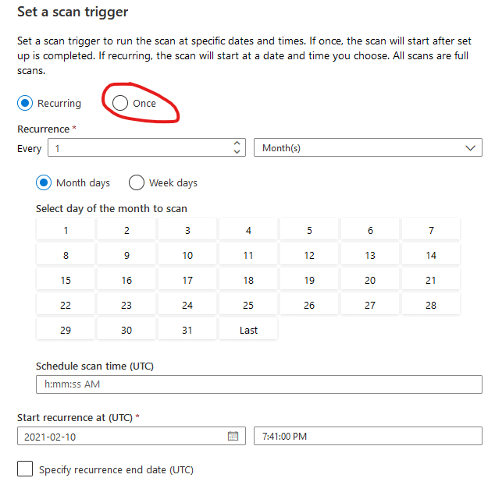495x485 pixels.
Task: Click the 7:41:00 PM time field
Action: 368,437
